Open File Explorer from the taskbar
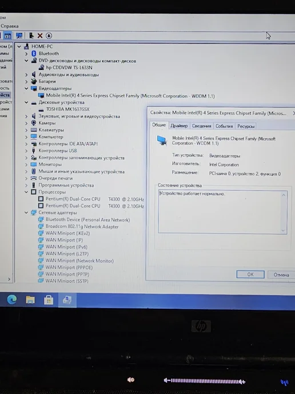 [30, 300]
